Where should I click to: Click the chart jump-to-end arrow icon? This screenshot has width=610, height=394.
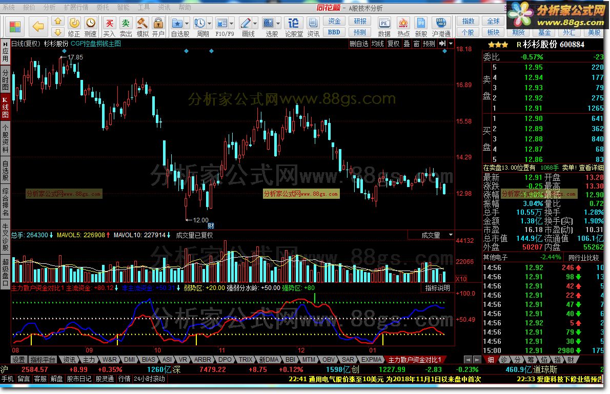pyautogui.click(x=442, y=44)
